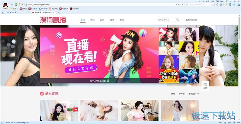This screenshot has height=124, width=241.
Task: Open the 直播网站大全 link
Action: 191,20
